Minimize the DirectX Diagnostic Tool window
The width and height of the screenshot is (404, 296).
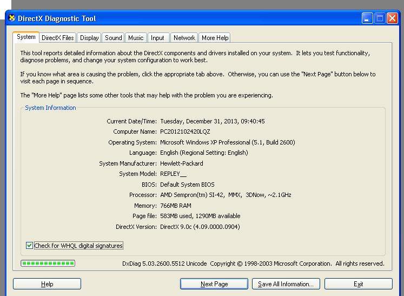(x=368, y=18)
